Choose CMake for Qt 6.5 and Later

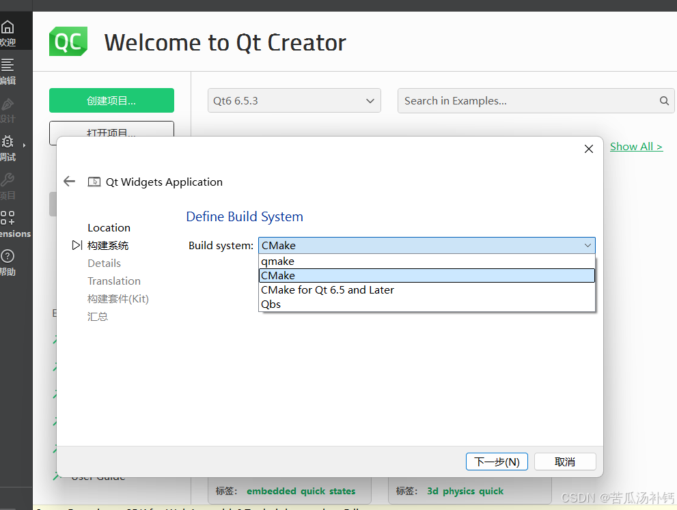click(x=426, y=290)
